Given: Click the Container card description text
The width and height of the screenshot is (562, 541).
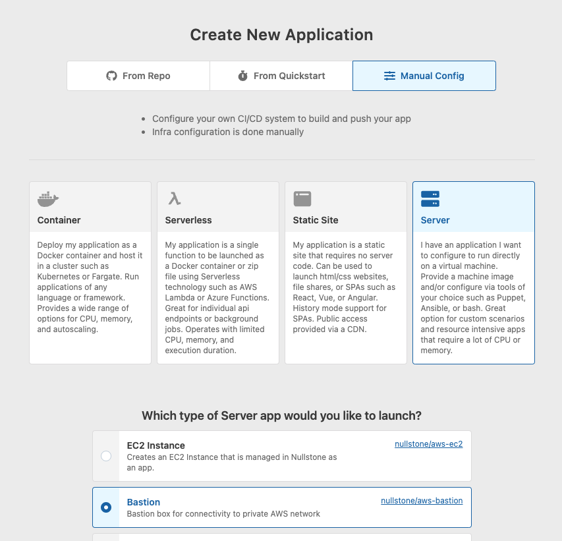Looking at the screenshot, I should tap(90, 287).
